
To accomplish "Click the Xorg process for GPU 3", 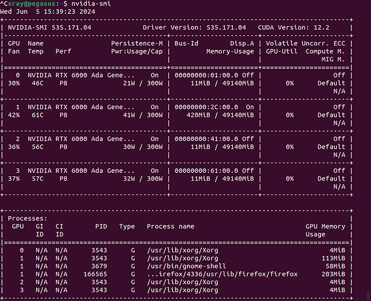I will pyautogui.click(x=182, y=290).
